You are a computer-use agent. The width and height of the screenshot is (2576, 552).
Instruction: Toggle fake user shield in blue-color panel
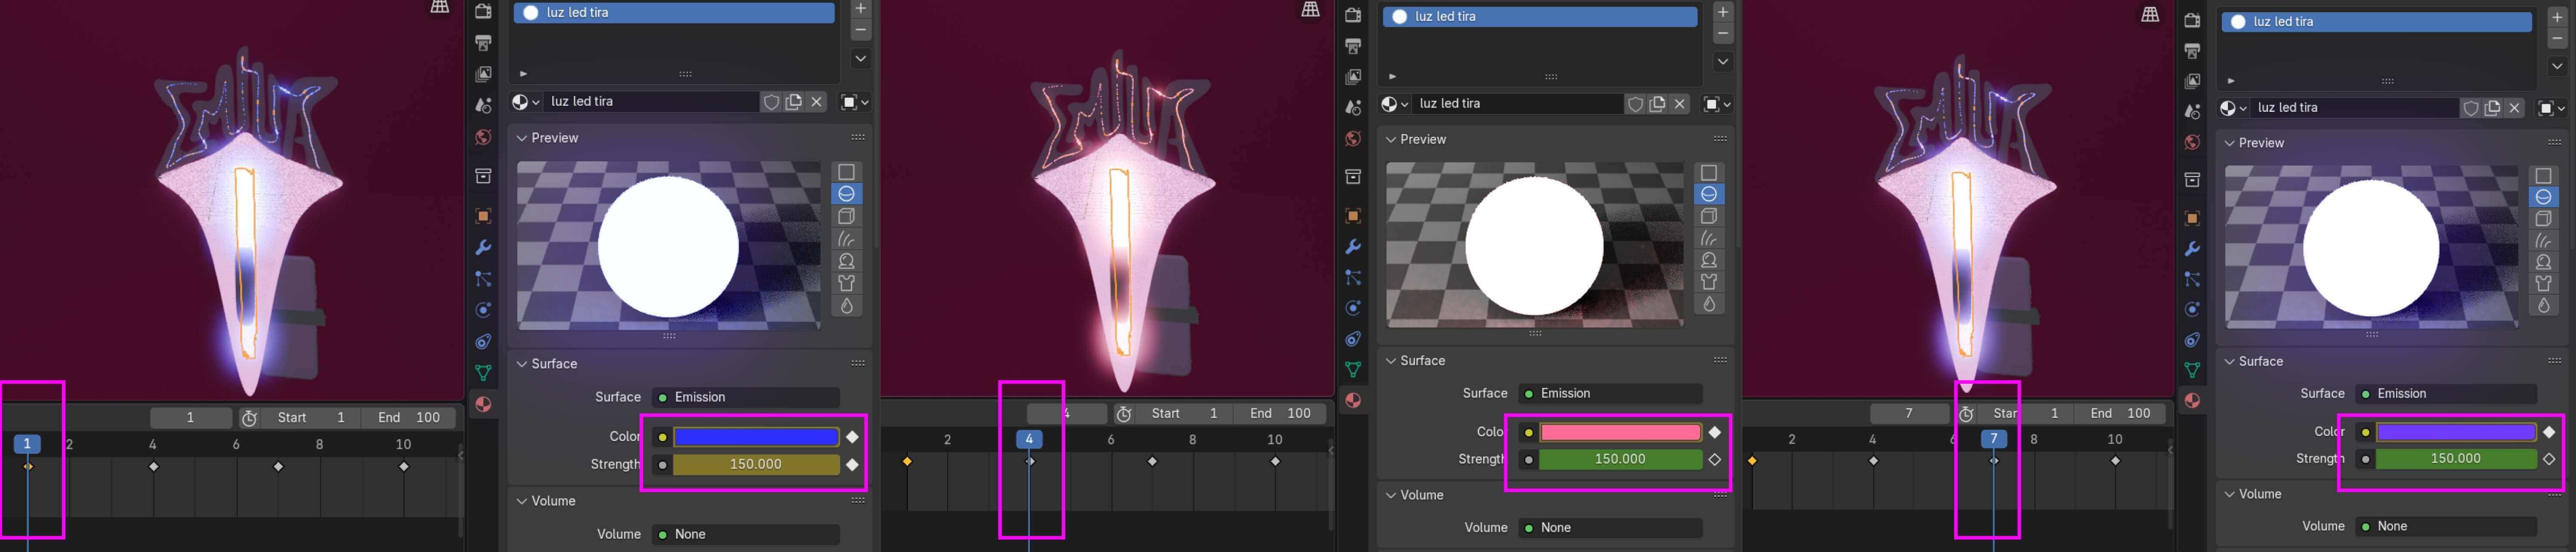771,102
